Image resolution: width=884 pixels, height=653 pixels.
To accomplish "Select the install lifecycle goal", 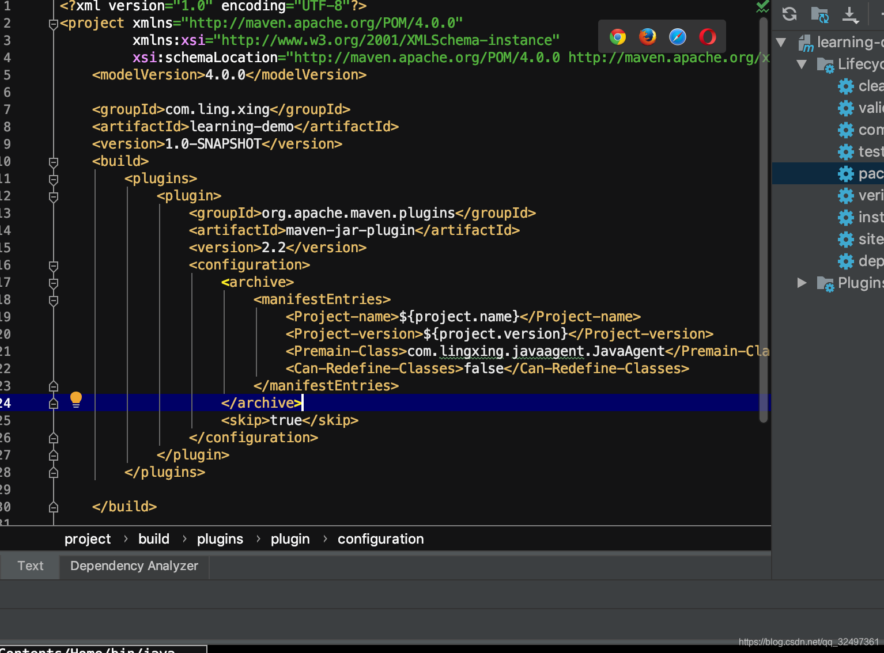I will click(x=860, y=218).
